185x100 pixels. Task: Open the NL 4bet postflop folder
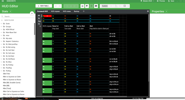[x=12, y=44]
